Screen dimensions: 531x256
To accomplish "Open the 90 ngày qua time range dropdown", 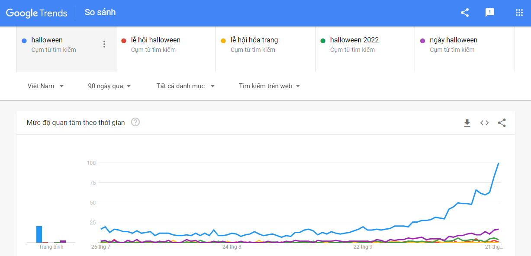I will click(x=109, y=86).
